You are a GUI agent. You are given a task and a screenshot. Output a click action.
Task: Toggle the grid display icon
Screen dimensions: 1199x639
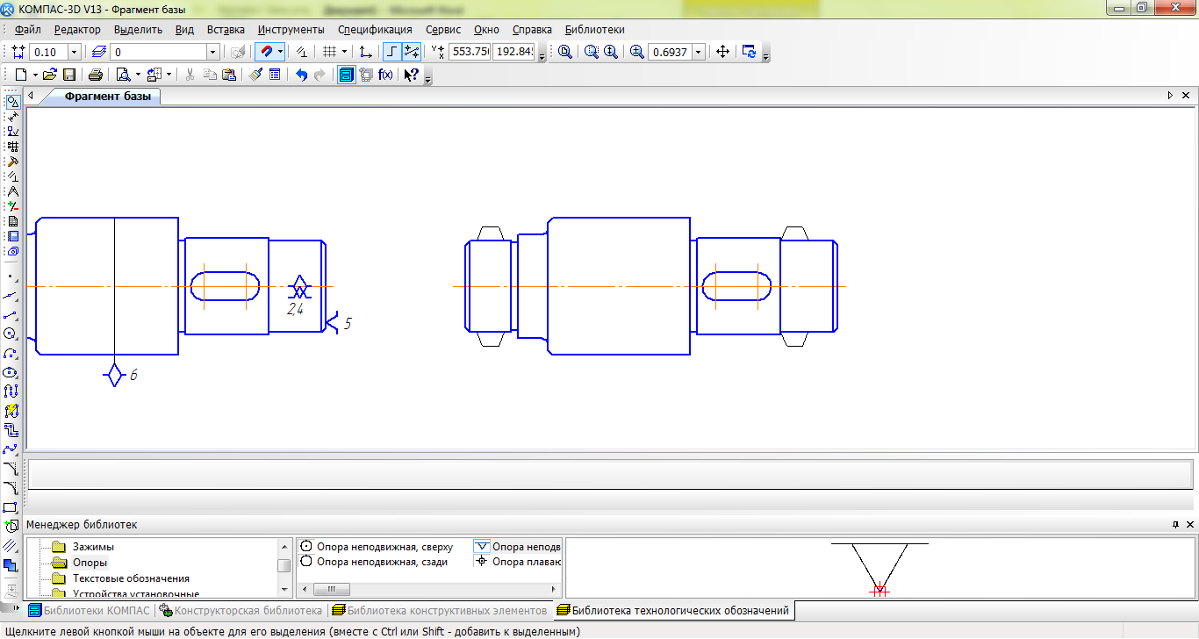click(x=329, y=52)
